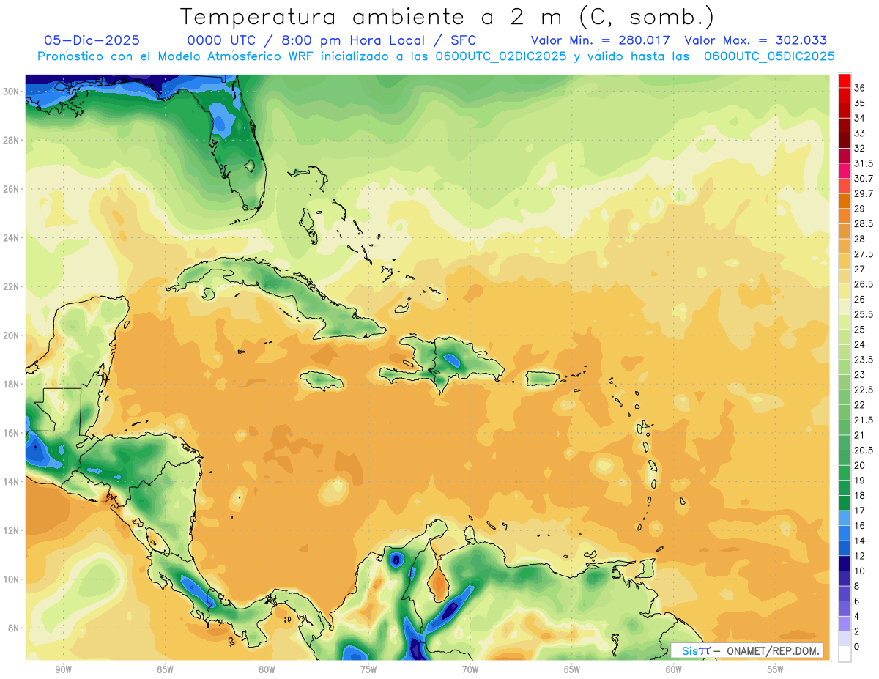Click the 85W longitude label
Viewport: 879px width, 679px height.
[165, 669]
